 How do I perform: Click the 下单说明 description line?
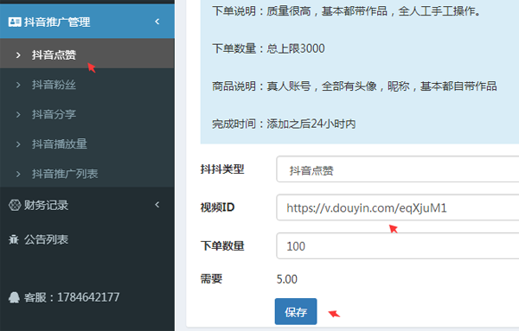click(x=346, y=11)
